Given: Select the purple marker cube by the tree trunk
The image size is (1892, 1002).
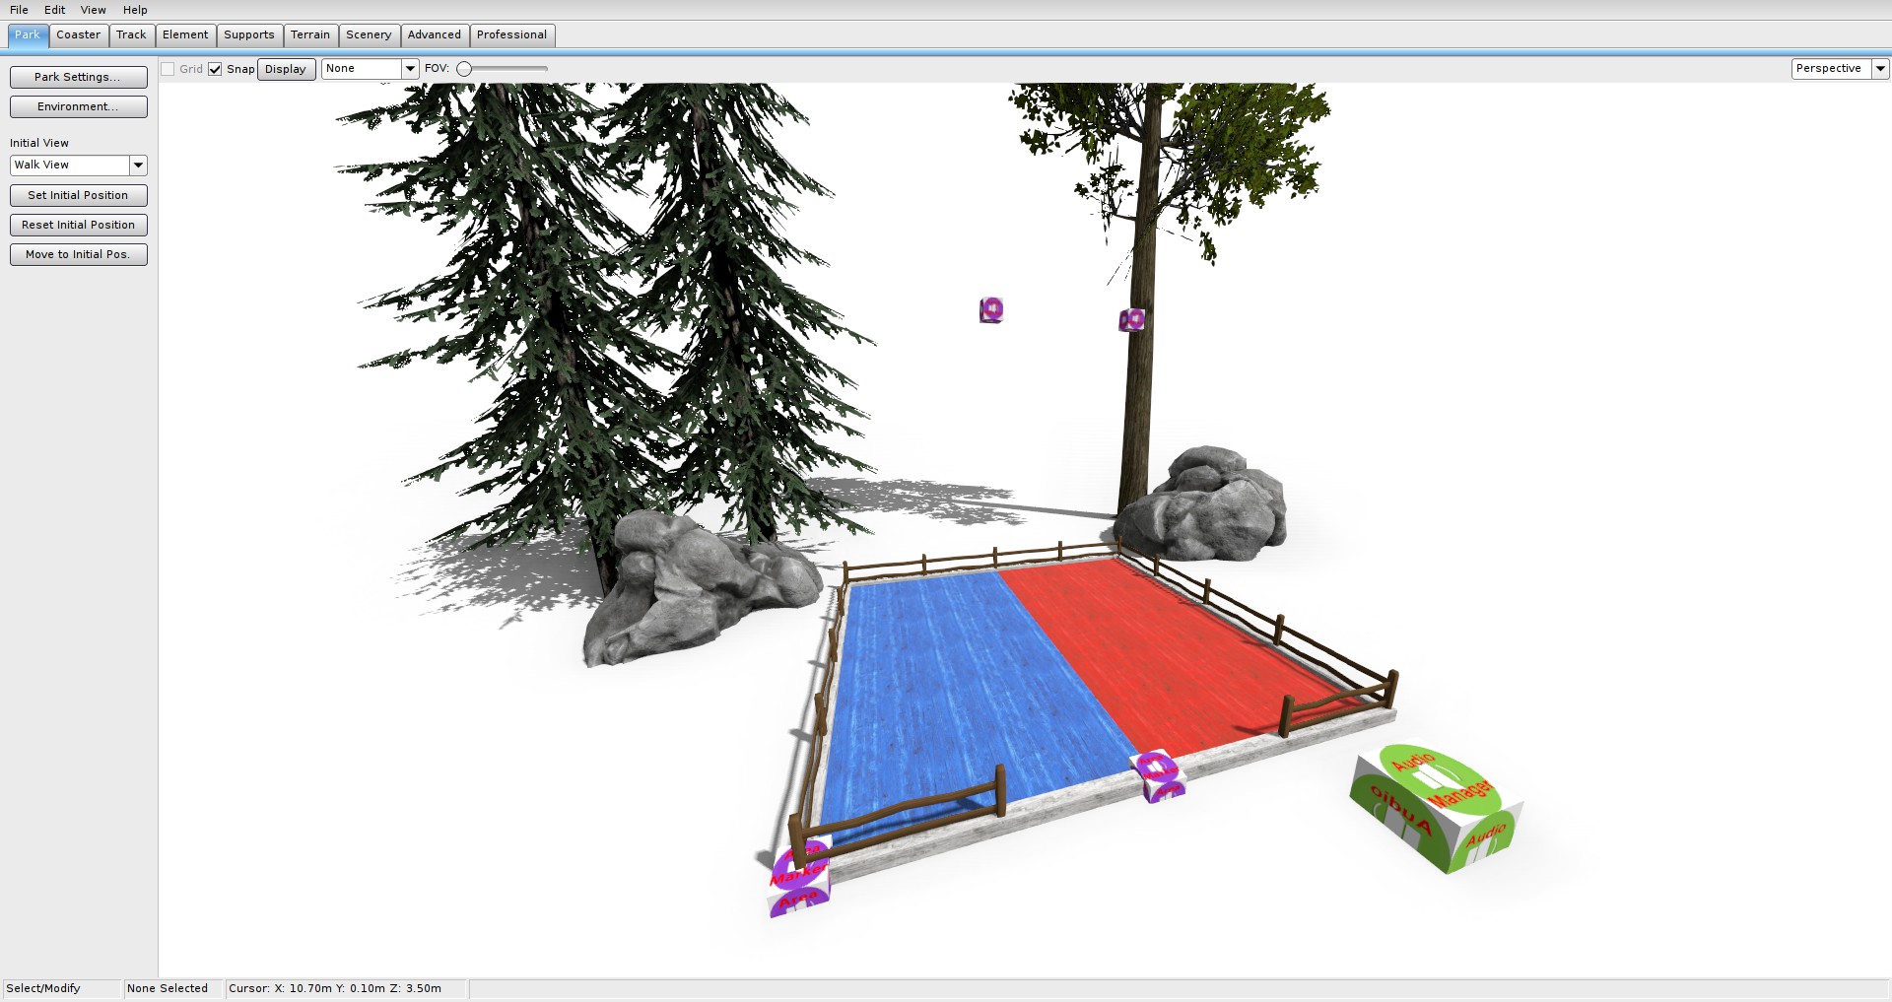Looking at the screenshot, I should click(x=1131, y=320).
